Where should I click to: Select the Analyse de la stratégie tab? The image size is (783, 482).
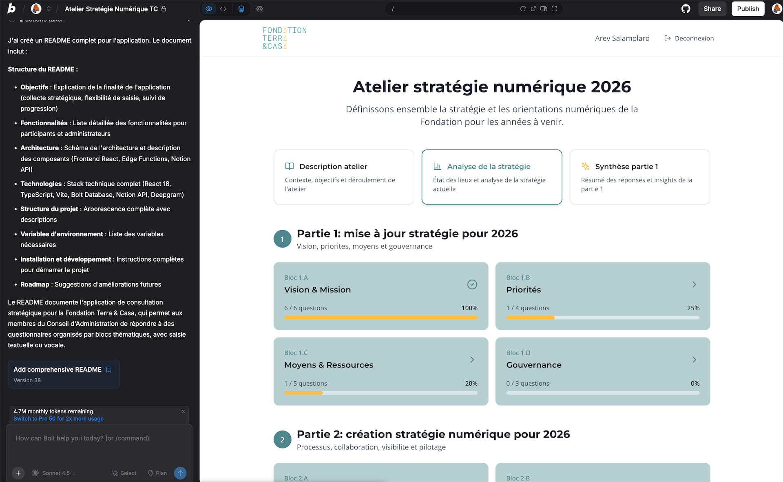click(491, 177)
